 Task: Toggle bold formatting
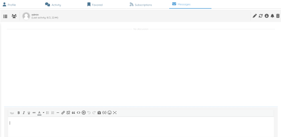pos(19,113)
